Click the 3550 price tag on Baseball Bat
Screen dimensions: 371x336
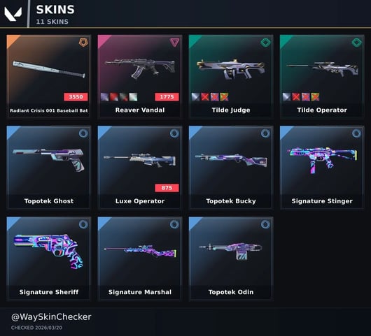[76, 97]
